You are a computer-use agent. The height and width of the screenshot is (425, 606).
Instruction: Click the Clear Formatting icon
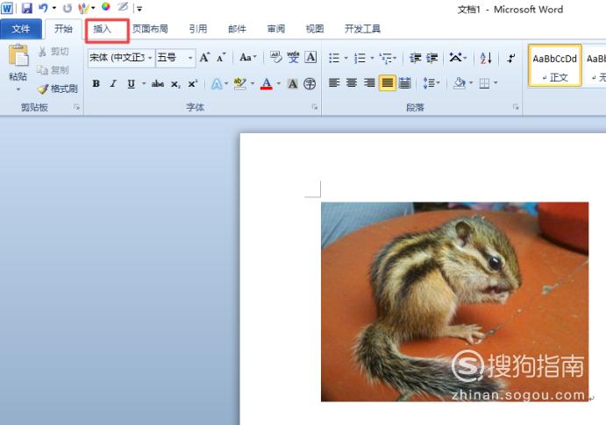(275, 58)
